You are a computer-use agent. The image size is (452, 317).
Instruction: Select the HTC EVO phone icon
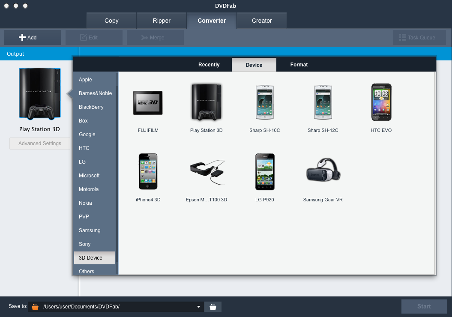381,102
